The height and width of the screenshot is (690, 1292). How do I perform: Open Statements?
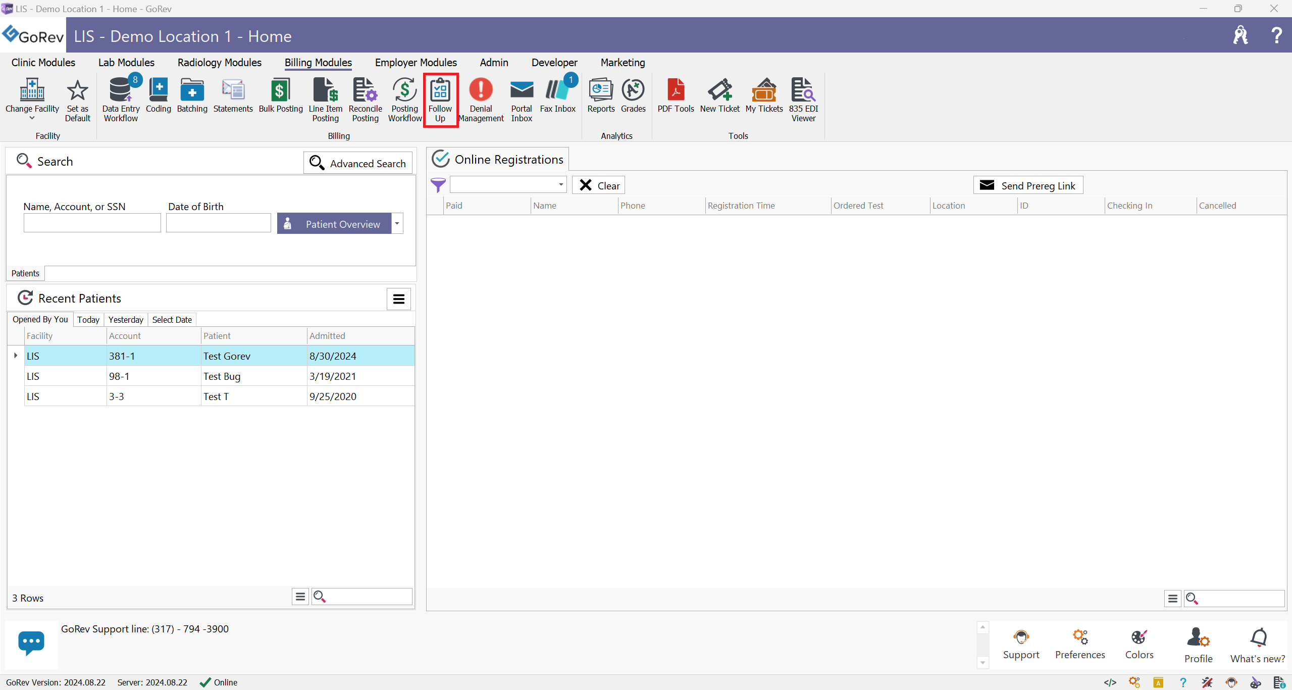tap(233, 96)
